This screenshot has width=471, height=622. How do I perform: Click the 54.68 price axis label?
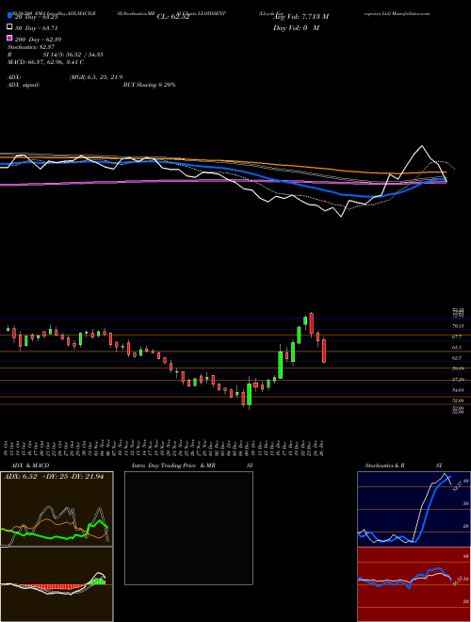458,390
